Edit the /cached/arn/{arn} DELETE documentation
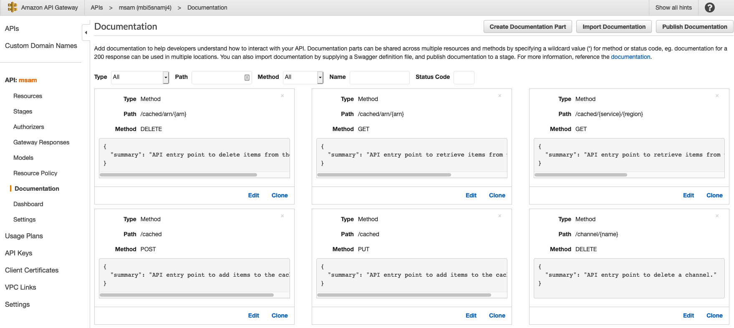 [254, 195]
